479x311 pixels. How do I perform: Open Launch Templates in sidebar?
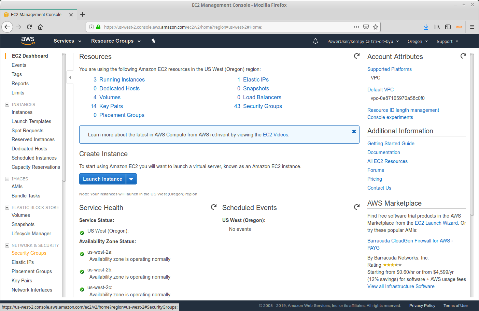(31, 121)
